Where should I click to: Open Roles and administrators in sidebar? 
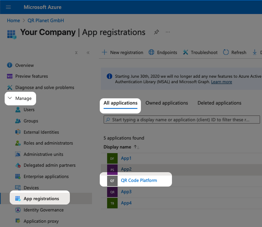click(x=48, y=143)
